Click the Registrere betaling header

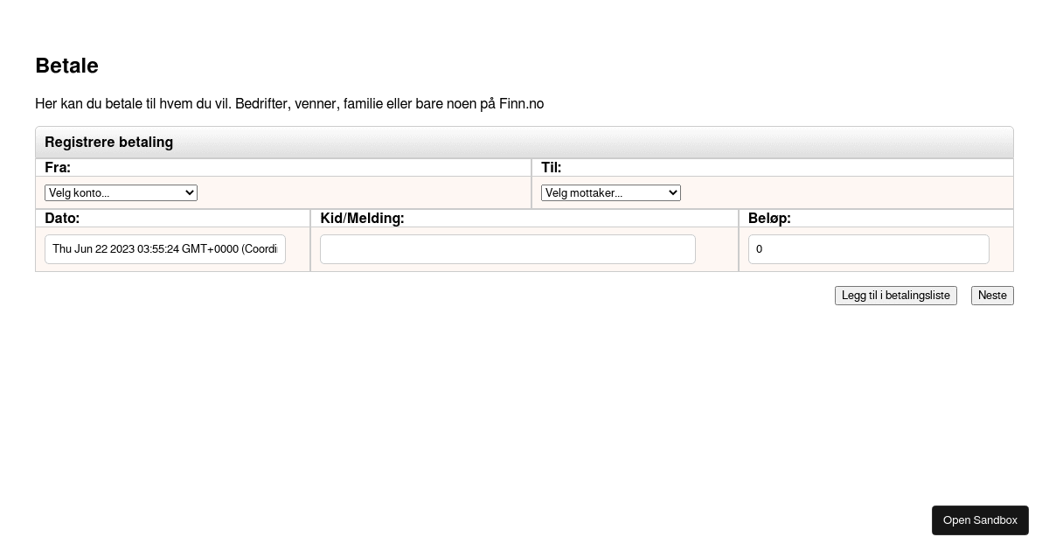click(108, 142)
